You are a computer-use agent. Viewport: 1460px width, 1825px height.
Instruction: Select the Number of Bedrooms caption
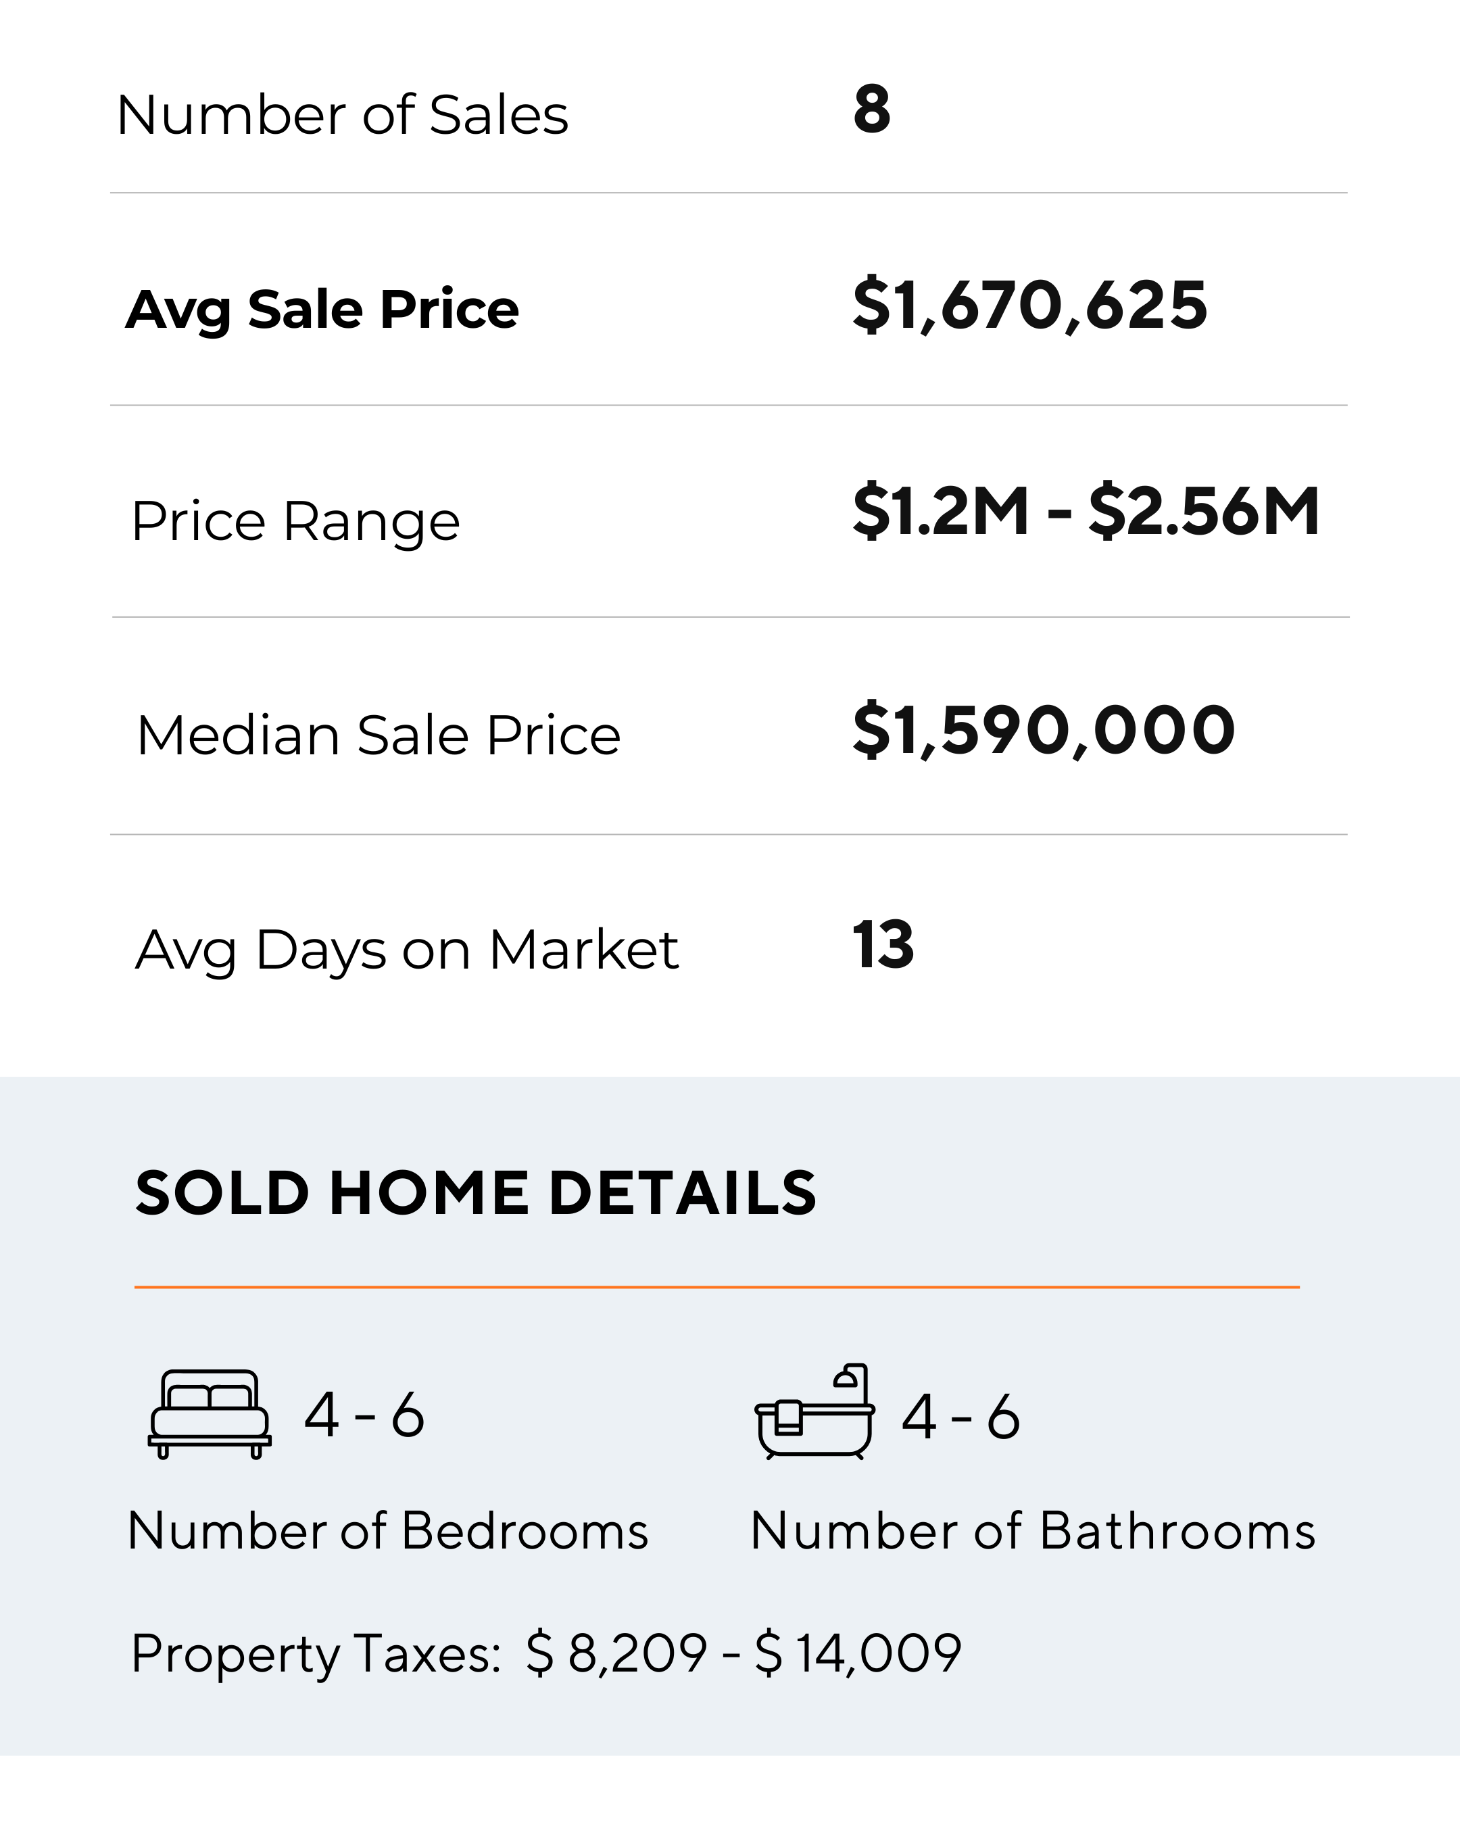(x=387, y=1531)
